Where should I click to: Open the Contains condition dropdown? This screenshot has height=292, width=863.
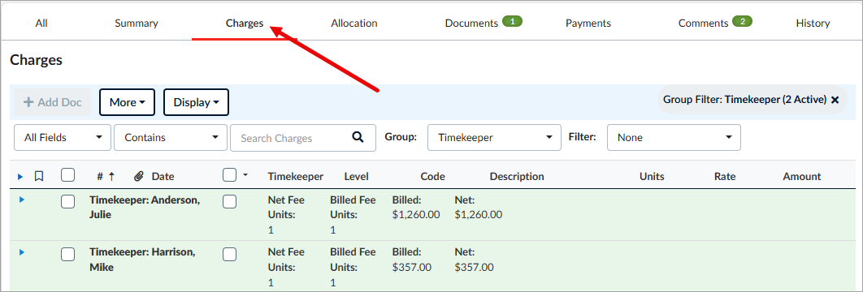click(x=171, y=137)
